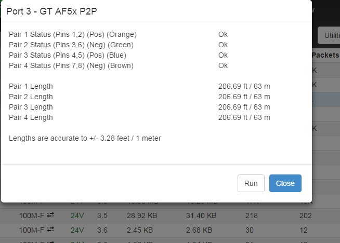
Task: Click the Run button in the dialog
Action: tap(251, 183)
